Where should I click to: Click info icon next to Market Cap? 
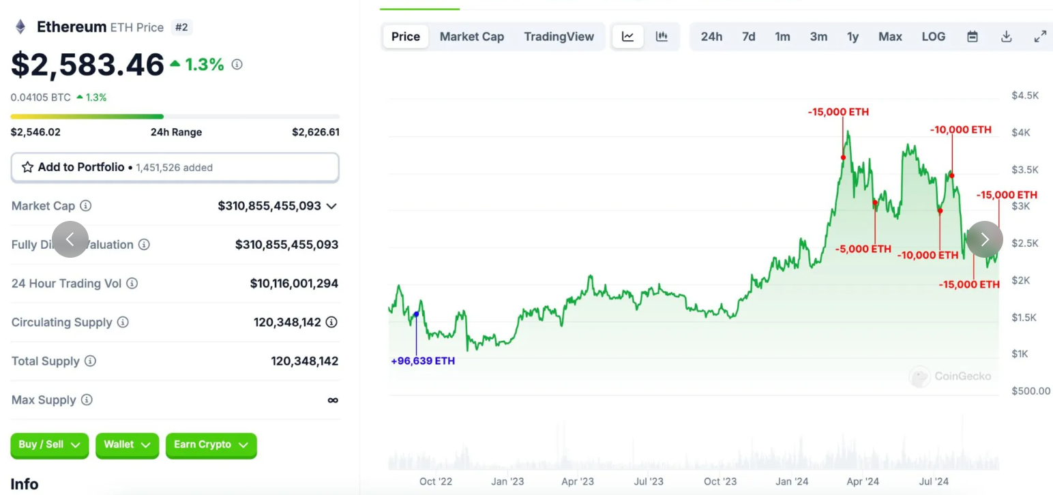86,205
